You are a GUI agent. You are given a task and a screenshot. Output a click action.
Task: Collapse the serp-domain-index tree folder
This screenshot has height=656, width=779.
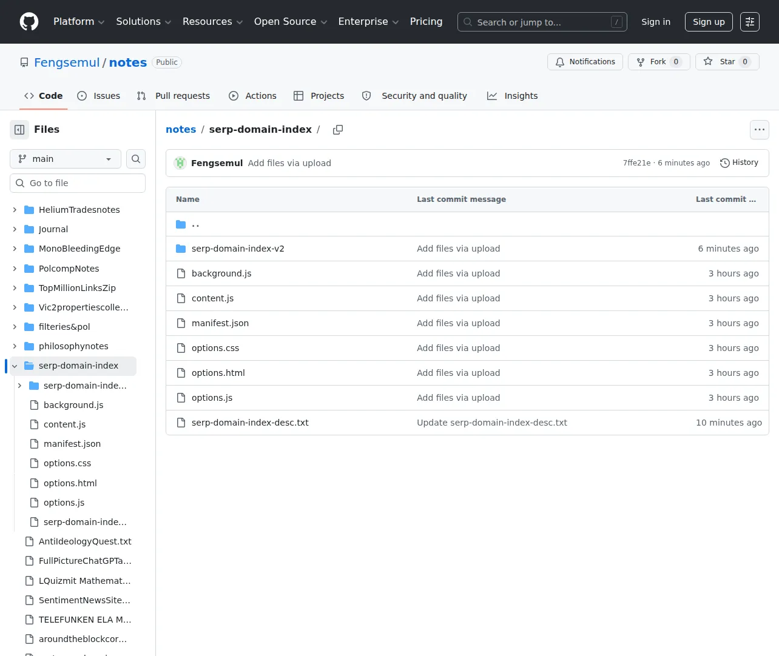(15, 366)
